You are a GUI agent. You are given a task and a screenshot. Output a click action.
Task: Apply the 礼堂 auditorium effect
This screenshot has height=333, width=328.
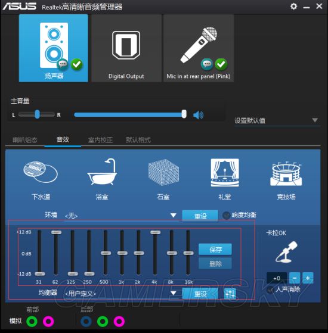coord(225,172)
